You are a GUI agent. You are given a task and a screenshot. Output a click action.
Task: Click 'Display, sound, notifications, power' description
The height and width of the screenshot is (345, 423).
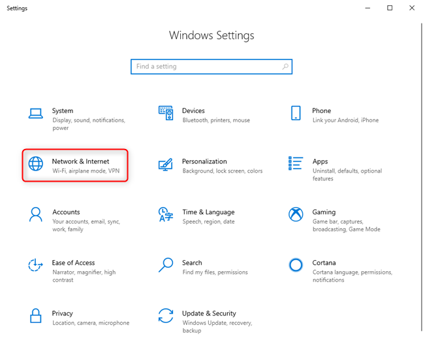(x=89, y=124)
